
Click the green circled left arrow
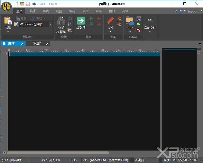click(x=91, y=19)
